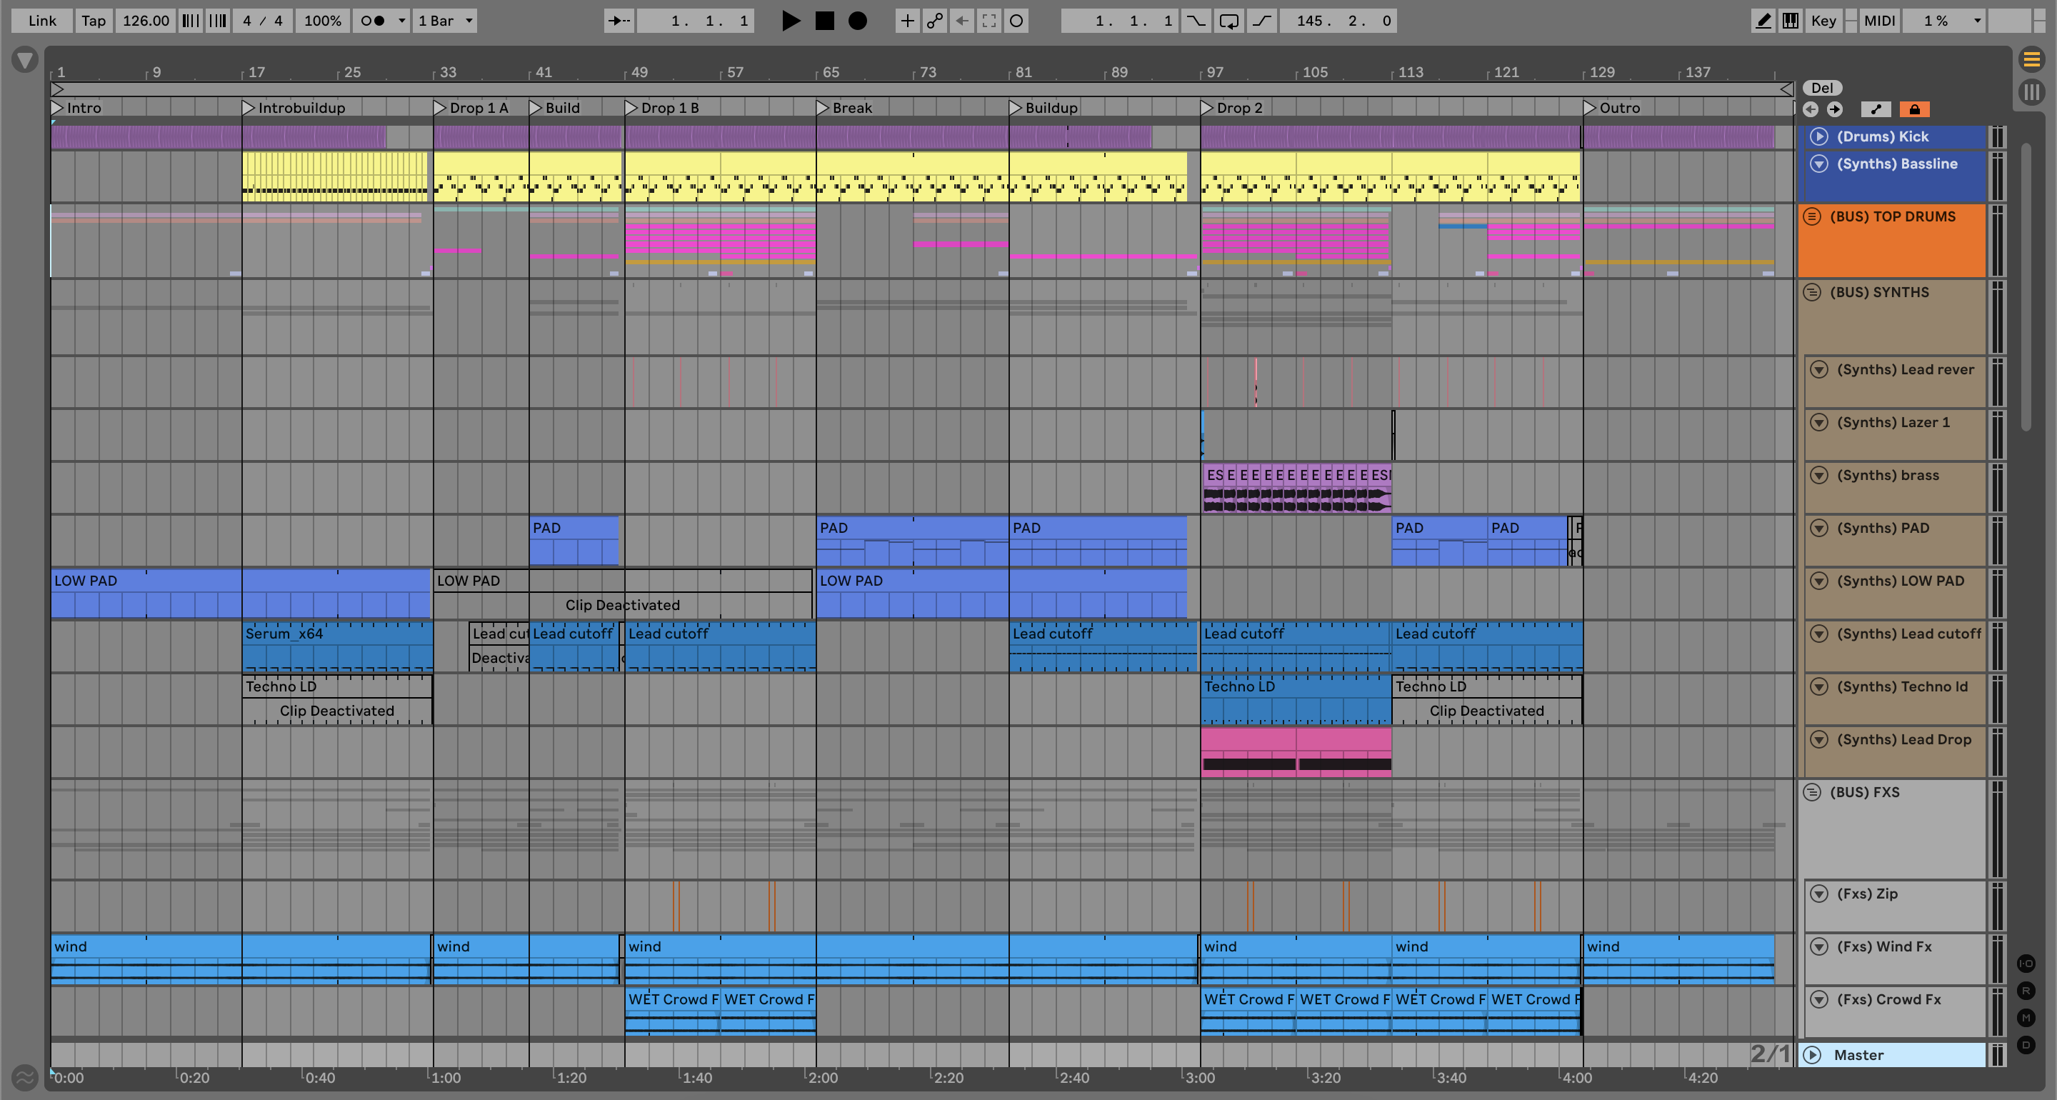Switch to Arrangement View with horizontal-lines icon

(2031, 60)
